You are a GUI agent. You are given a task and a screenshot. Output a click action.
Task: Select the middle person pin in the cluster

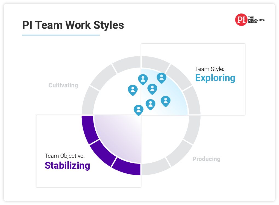(x=152, y=89)
